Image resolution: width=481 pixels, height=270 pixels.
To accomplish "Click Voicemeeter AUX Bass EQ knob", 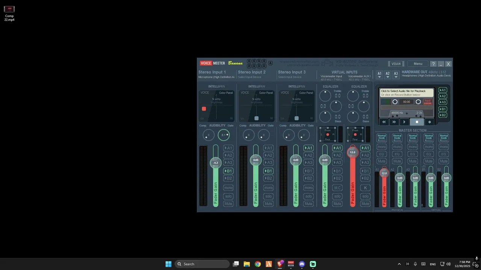I will [353, 117].
